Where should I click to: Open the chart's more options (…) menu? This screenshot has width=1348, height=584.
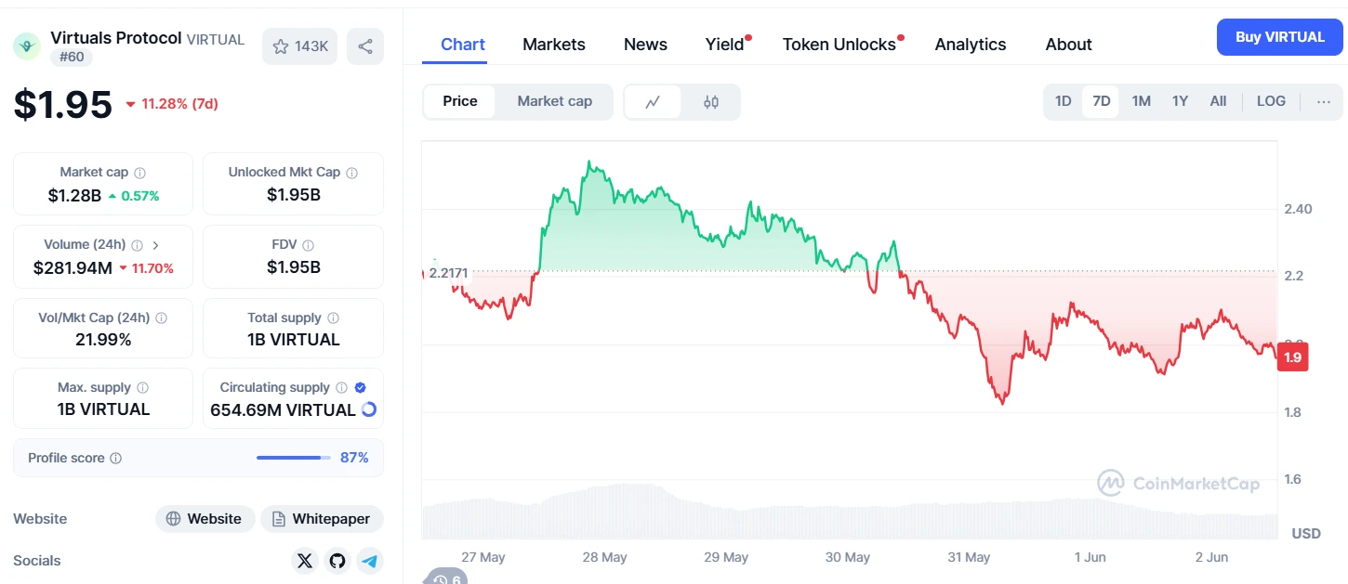click(1324, 102)
